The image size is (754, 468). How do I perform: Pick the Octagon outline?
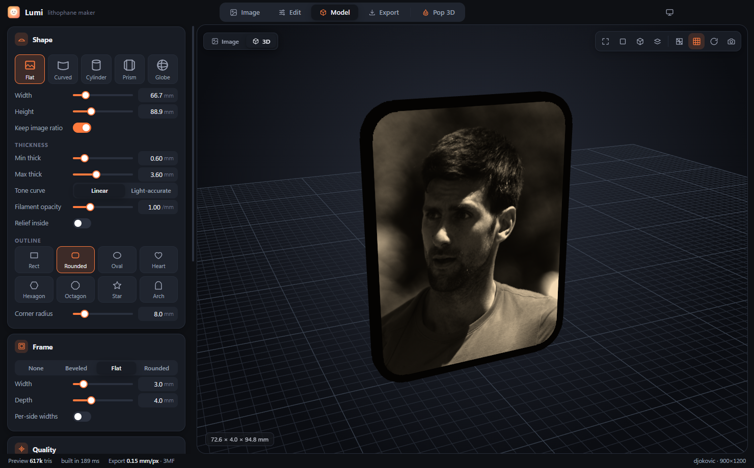coord(75,290)
